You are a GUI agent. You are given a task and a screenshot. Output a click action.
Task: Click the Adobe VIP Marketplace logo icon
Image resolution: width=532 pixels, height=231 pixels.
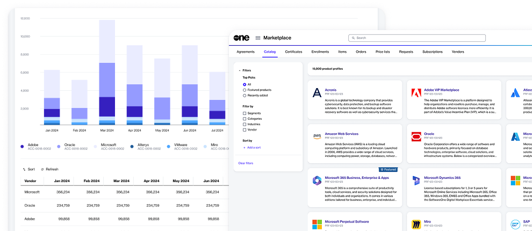pyautogui.click(x=415, y=93)
